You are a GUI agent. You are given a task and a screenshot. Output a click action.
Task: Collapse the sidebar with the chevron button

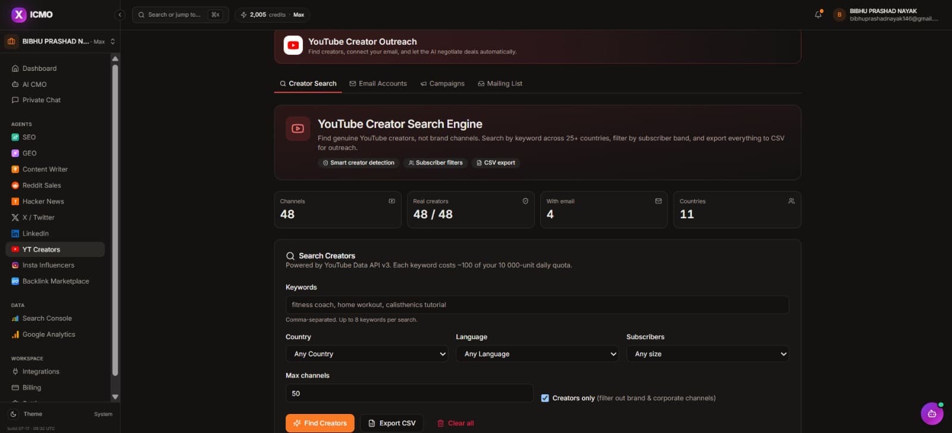coord(120,15)
